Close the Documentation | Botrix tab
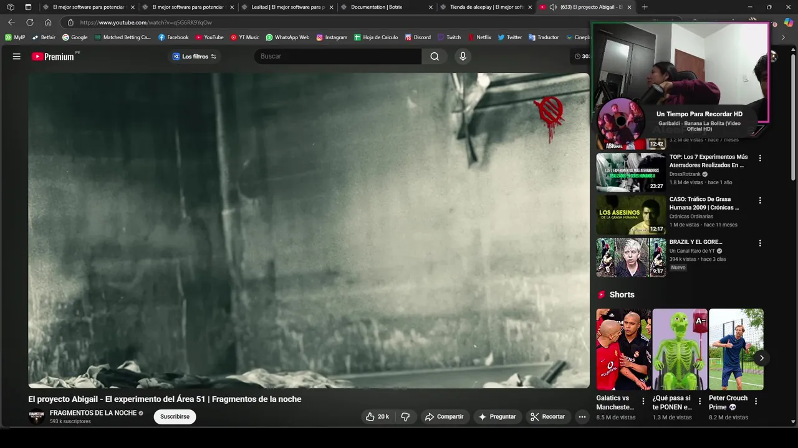Image resolution: width=798 pixels, height=448 pixels. click(430, 7)
